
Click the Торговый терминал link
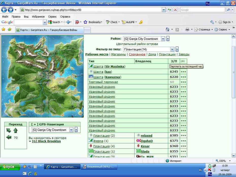click(x=103, y=82)
